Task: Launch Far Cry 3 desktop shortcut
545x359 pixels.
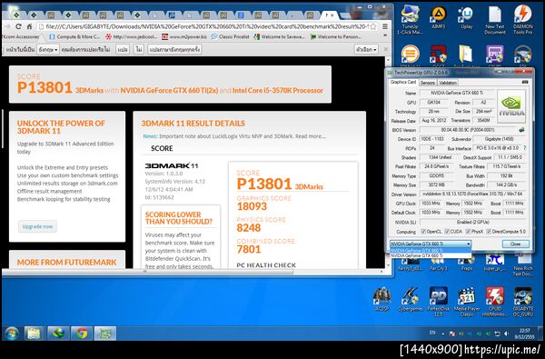Action: tap(439, 263)
